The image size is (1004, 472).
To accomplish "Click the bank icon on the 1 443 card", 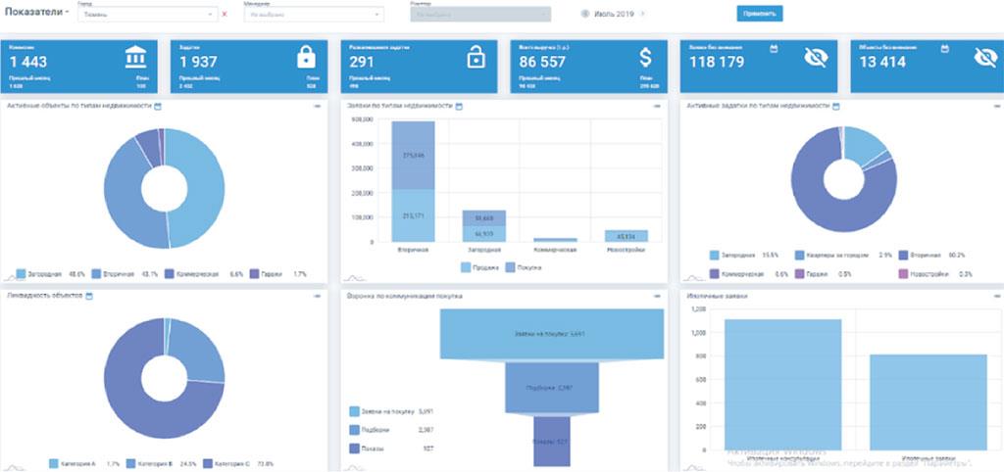I will click(x=135, y=60).
